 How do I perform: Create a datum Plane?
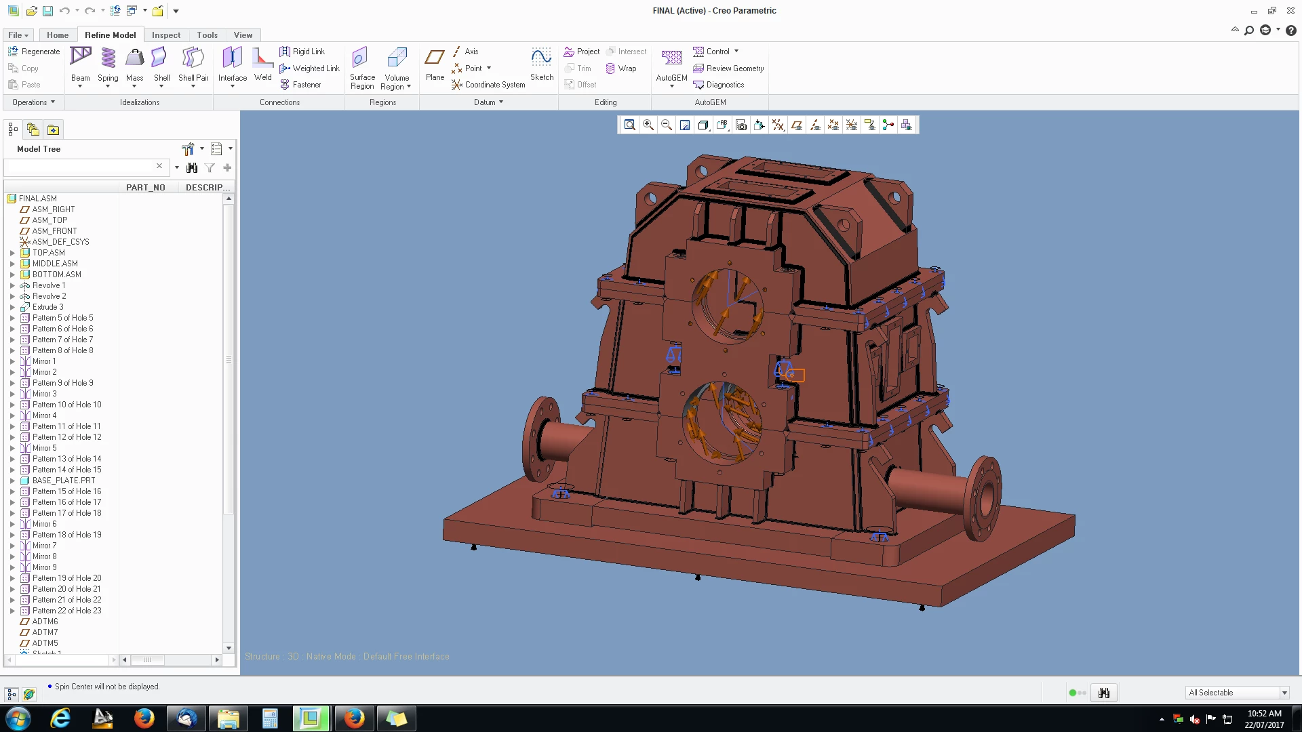435,64
